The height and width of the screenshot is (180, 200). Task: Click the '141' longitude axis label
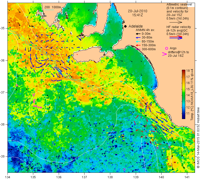point(187,177)
